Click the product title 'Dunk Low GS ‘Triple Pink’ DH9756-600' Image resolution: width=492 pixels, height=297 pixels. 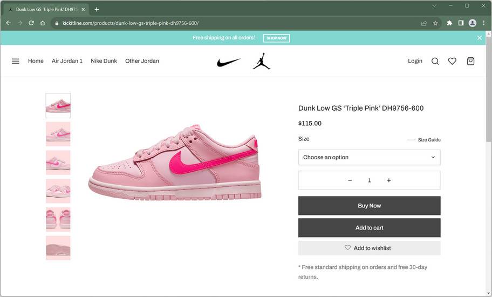[x=361, y=108]
